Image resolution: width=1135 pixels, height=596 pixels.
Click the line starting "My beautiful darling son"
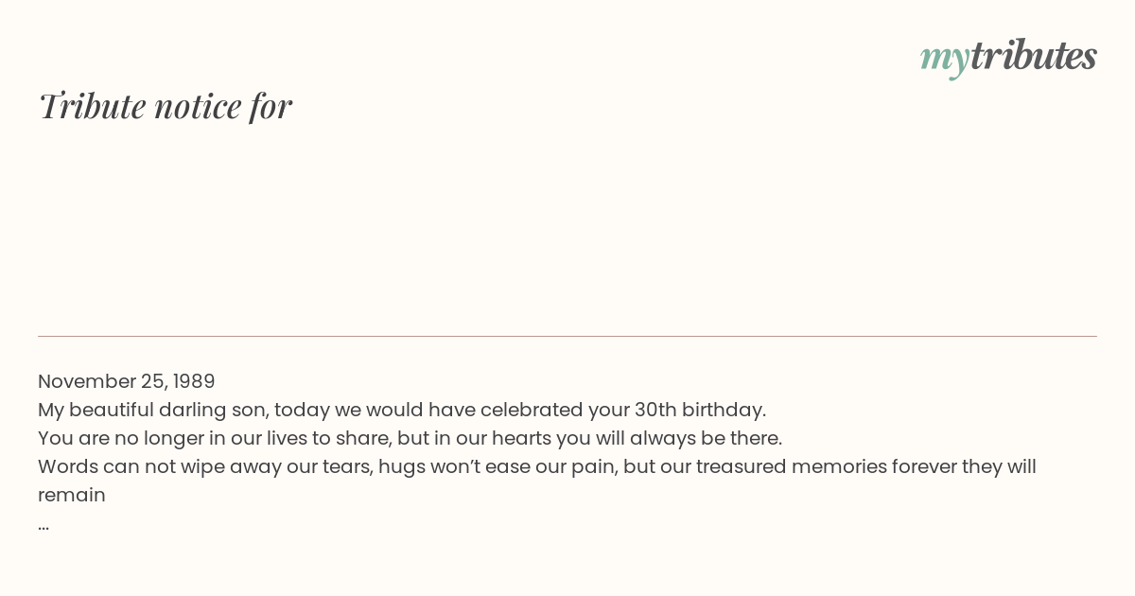(402, 410)
